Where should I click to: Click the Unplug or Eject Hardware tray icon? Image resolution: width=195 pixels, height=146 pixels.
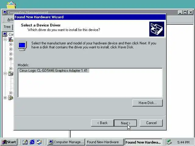point(169,142)
